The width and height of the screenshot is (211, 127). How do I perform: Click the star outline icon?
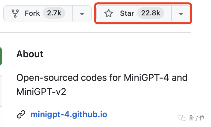108,13
